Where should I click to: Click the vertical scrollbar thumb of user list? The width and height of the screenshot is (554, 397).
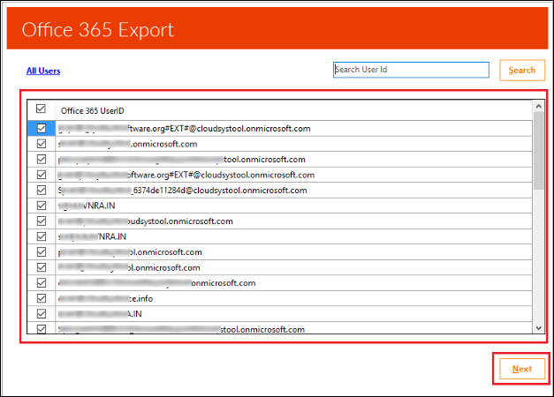coord(538,151)
